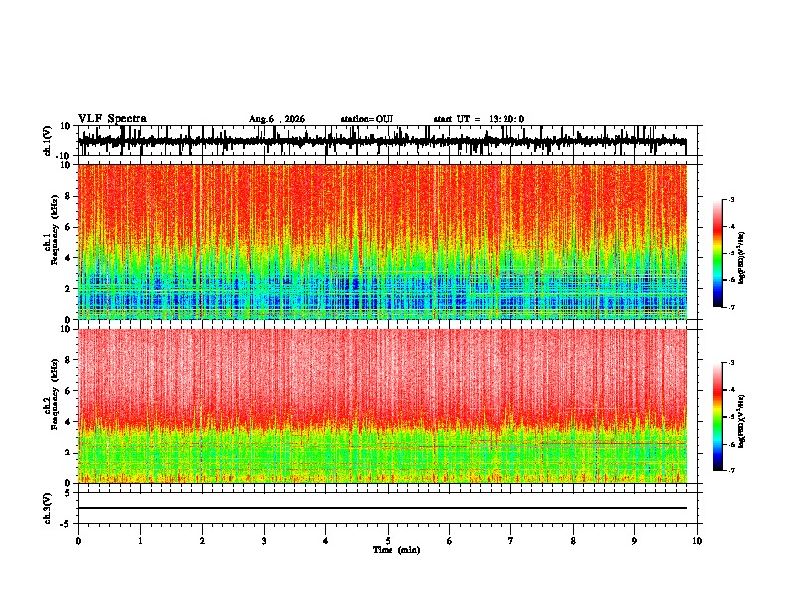Viewport: 785px width, 606px height.
Task: Click the "4" kHz tick on ch.2 spectrogram
Action: [69, 422]
